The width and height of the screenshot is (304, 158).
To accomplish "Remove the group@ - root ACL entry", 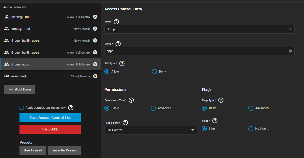I will point(95,29).
